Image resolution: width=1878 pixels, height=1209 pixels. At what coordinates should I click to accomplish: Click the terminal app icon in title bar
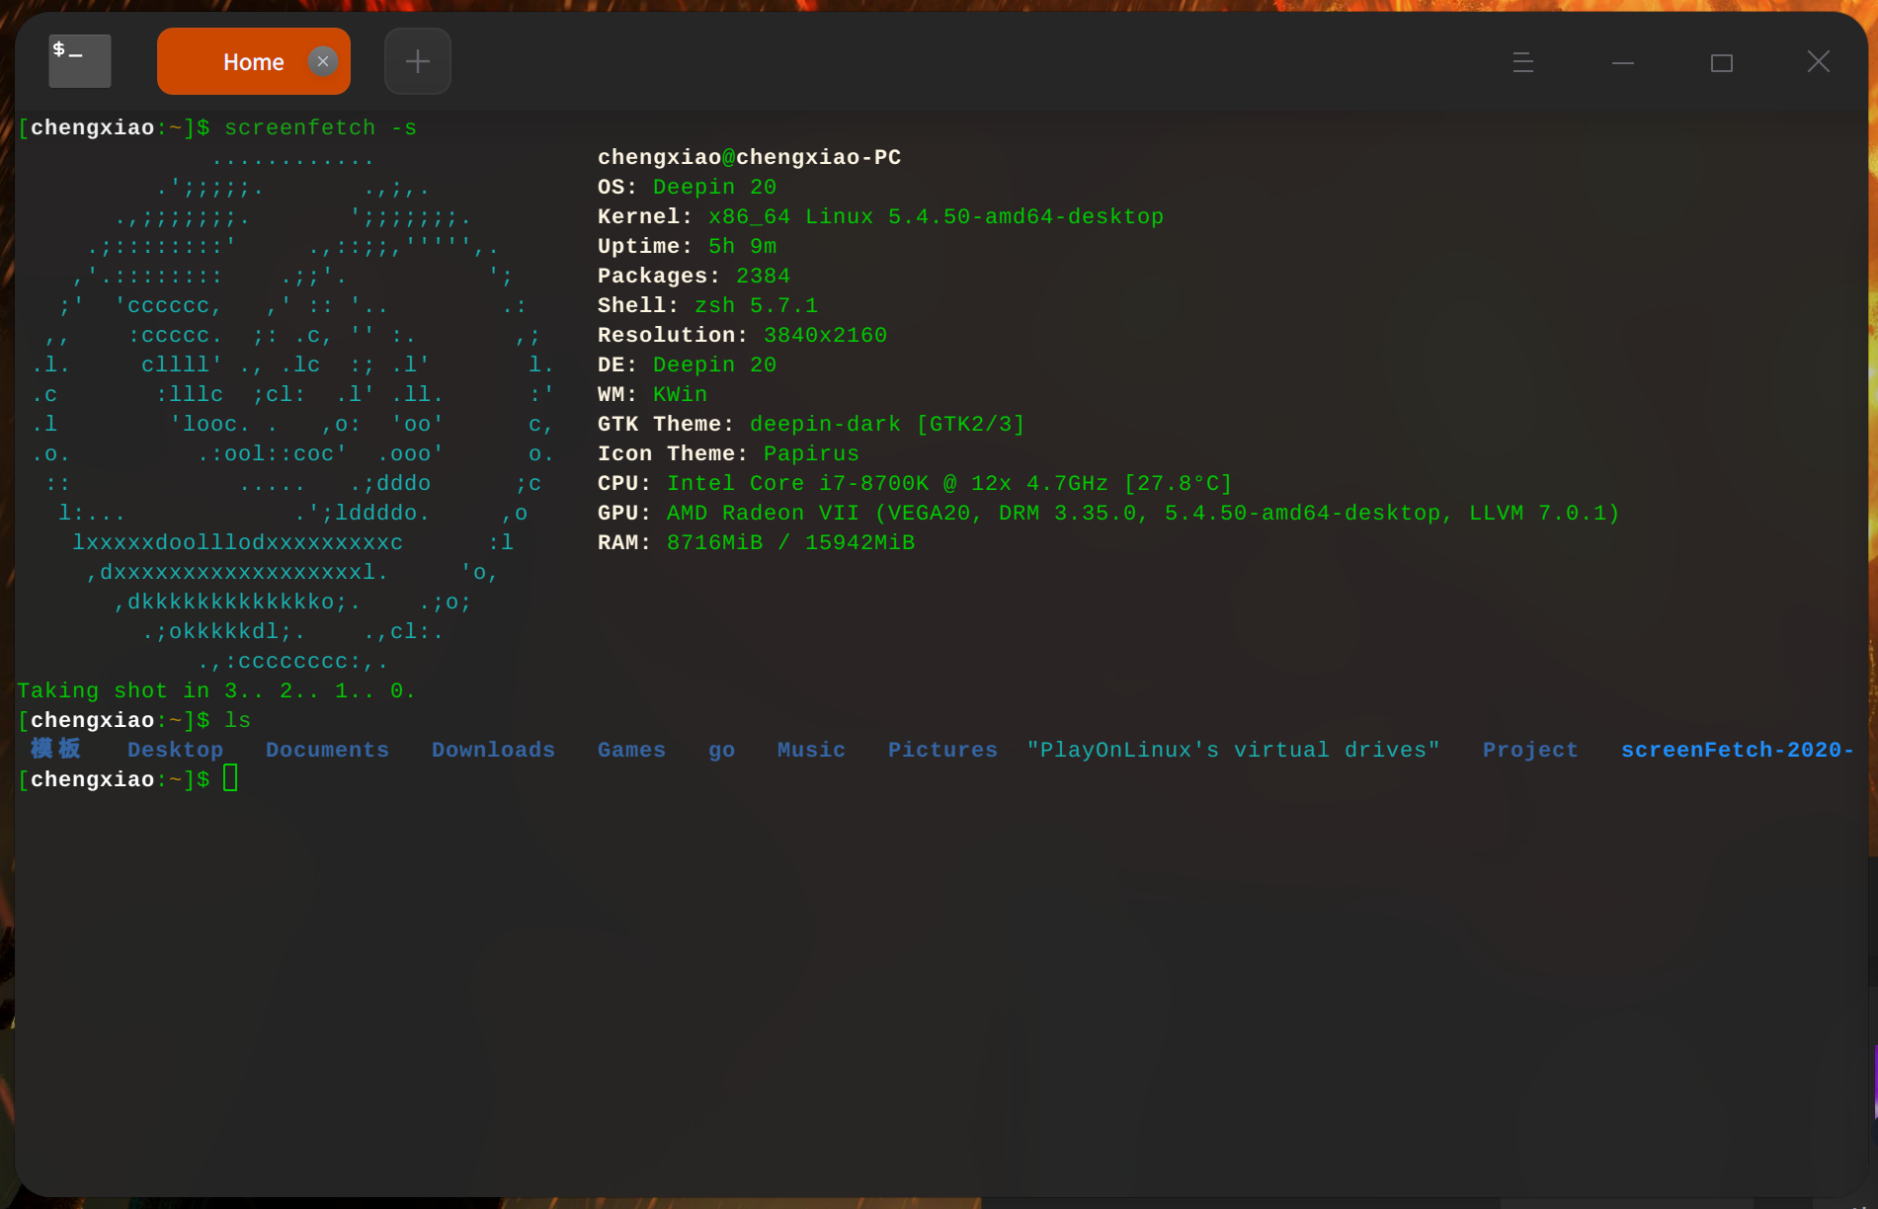pyautogui.click(x=79, y=61)
